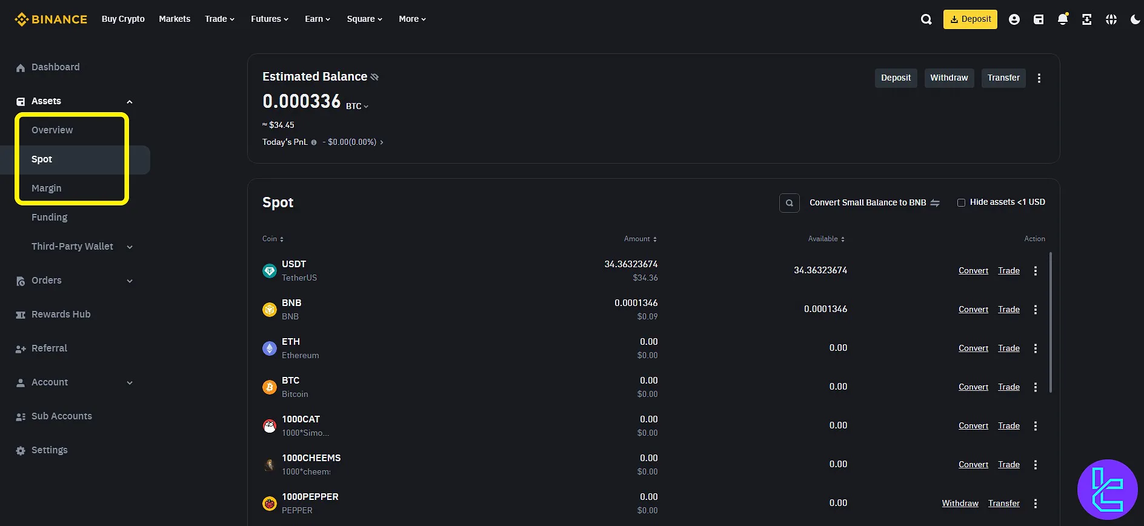This screenshot has height=526, width=1144.
Task: Open USDT row more options
Action: (1035, 271)
